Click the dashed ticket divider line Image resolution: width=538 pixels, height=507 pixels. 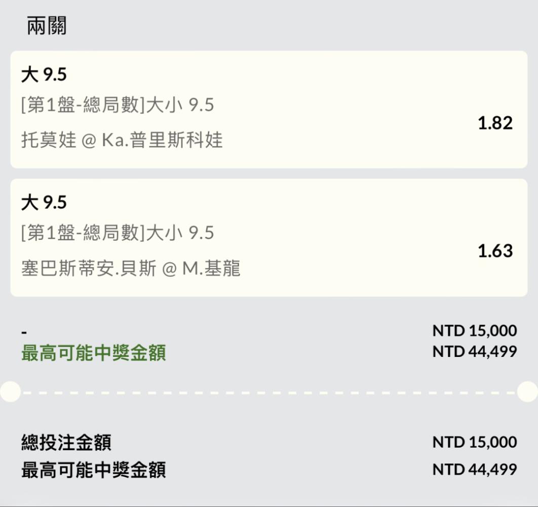click(x=269, y=392)
